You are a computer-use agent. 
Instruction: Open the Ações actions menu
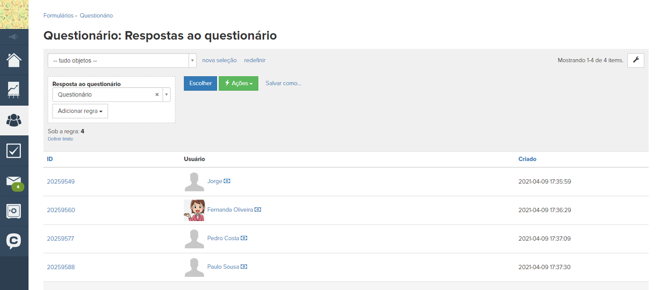point(238,83)
